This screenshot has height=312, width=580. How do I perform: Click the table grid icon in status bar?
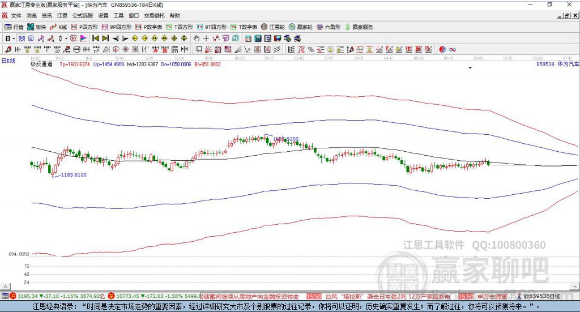coord(5,296)
